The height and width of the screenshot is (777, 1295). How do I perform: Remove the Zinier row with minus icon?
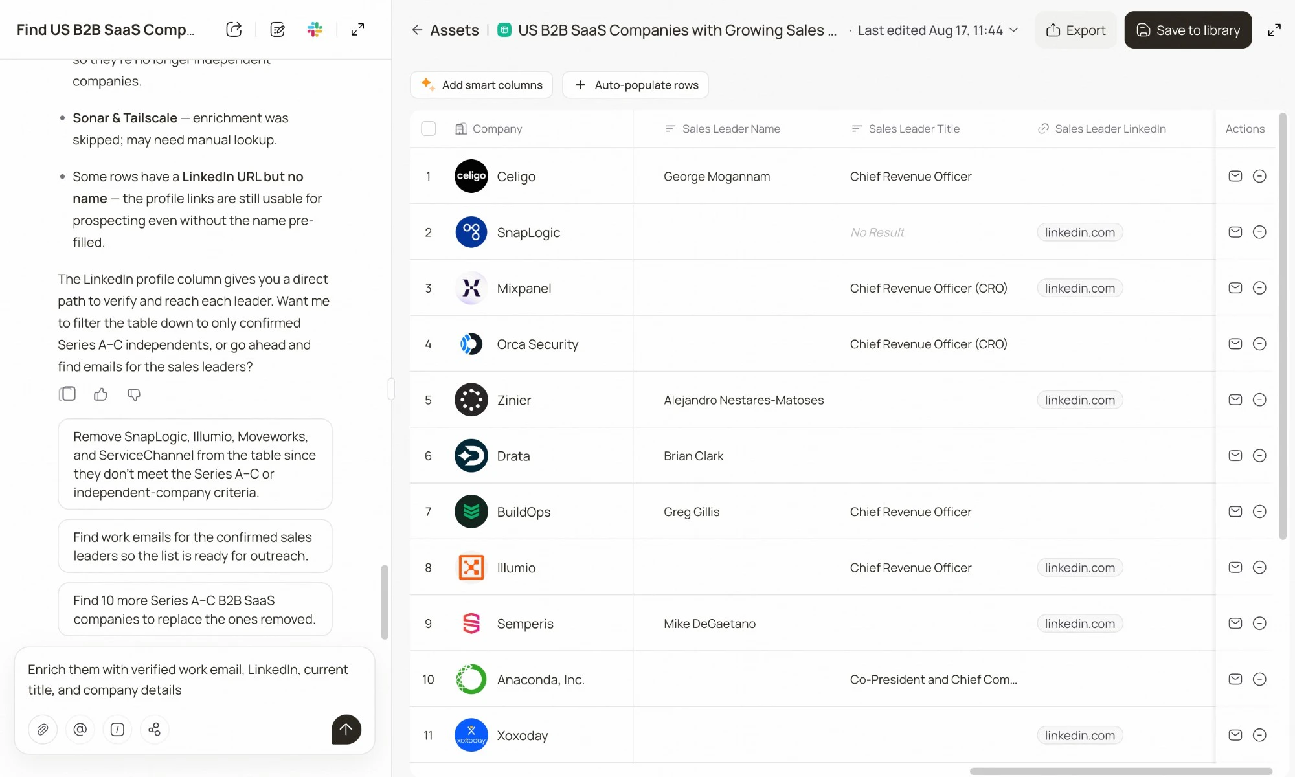pos(1259,400)
